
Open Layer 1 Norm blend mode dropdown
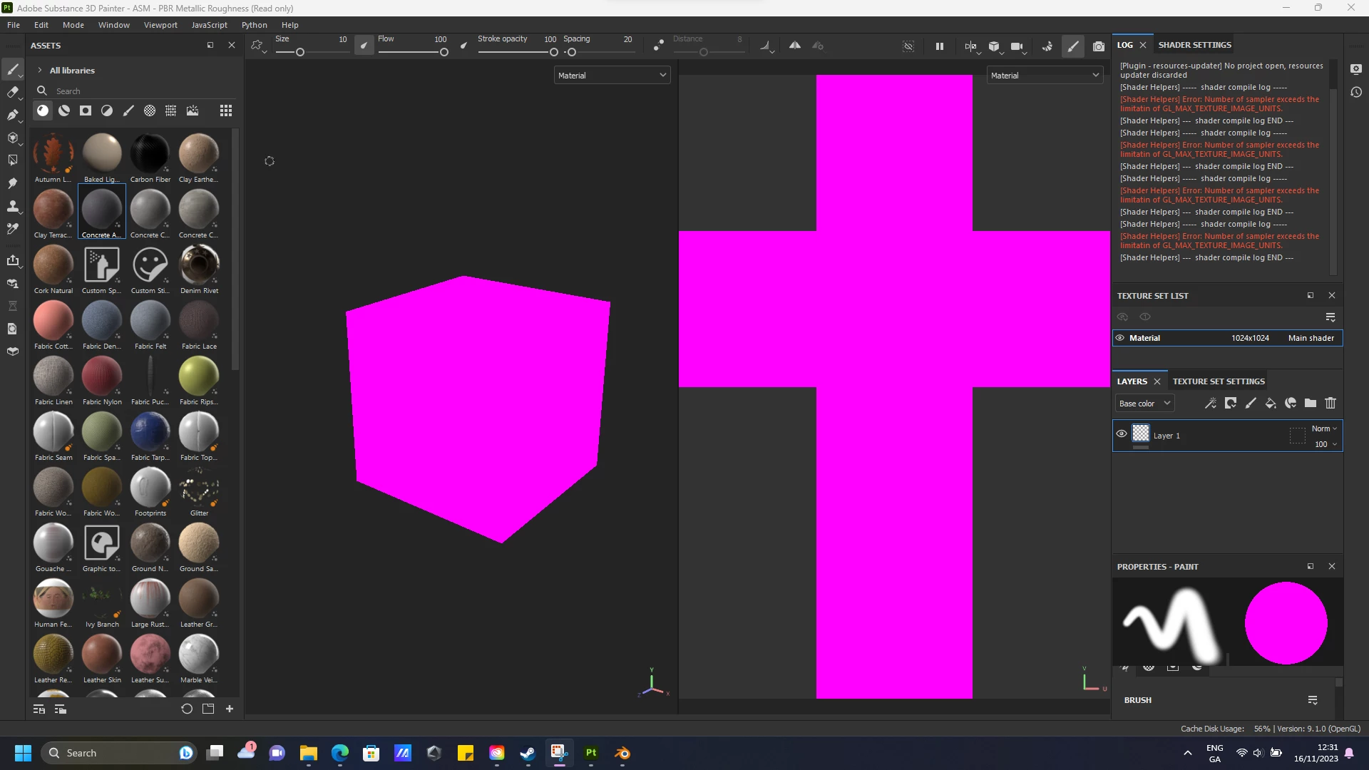pos(1324,428)
